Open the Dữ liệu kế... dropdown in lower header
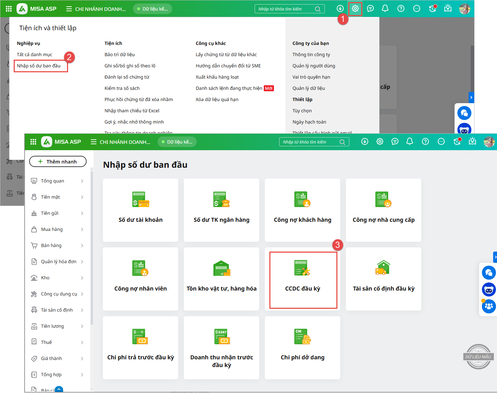497x393 pixels. point(177,142)
